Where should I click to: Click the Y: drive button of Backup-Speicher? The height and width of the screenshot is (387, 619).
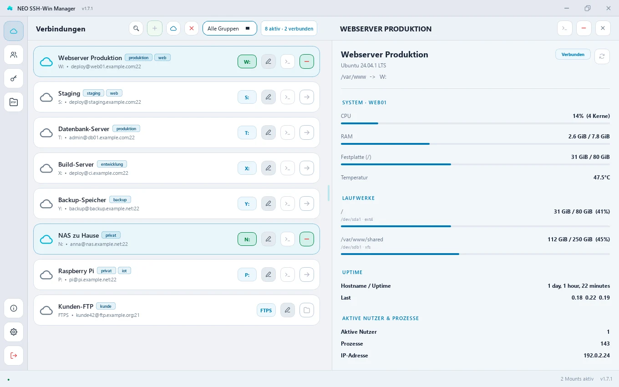[x=247, y=204]
